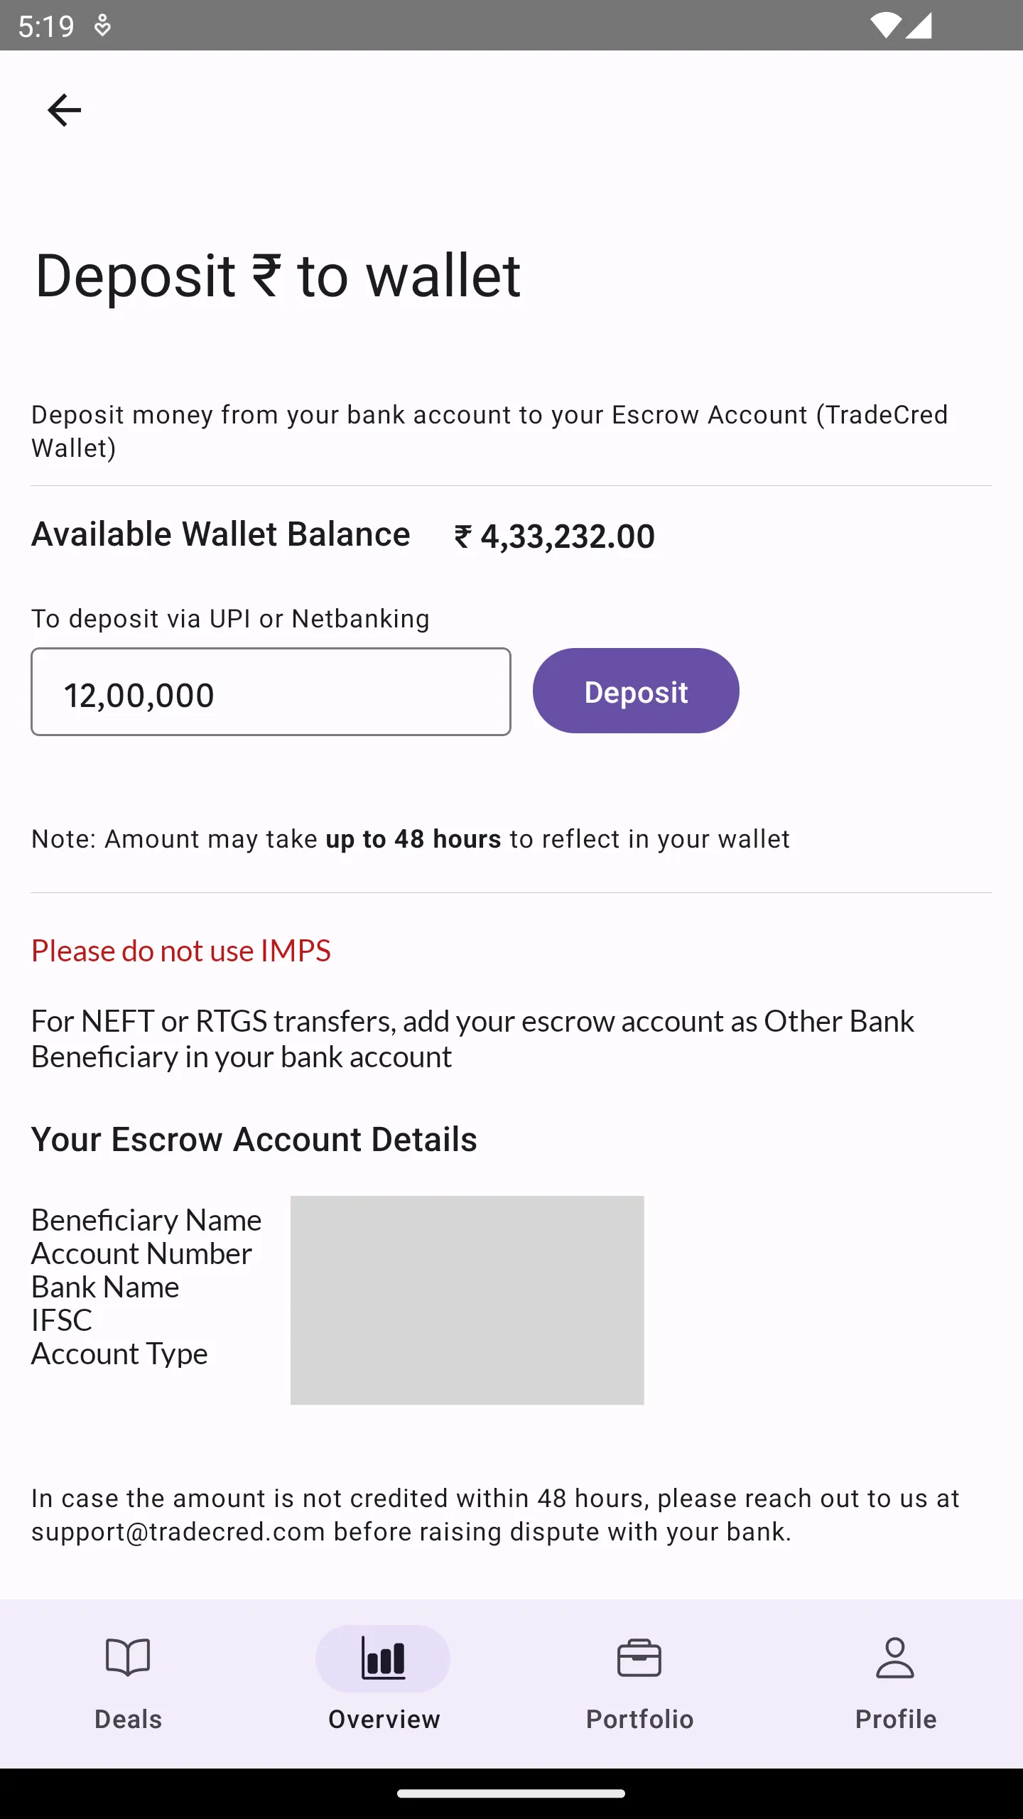Switch to the Deals tab label

[x=128, y=1720]
